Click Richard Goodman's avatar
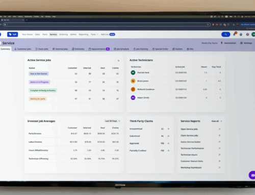 [x=133, y=89]
